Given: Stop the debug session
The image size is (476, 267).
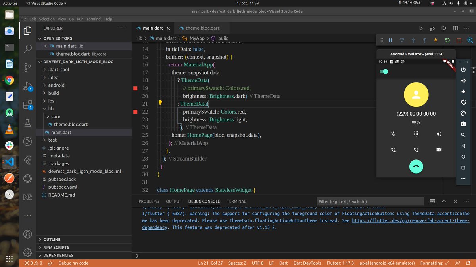Looking at the screenshot, I should (459, 40).
